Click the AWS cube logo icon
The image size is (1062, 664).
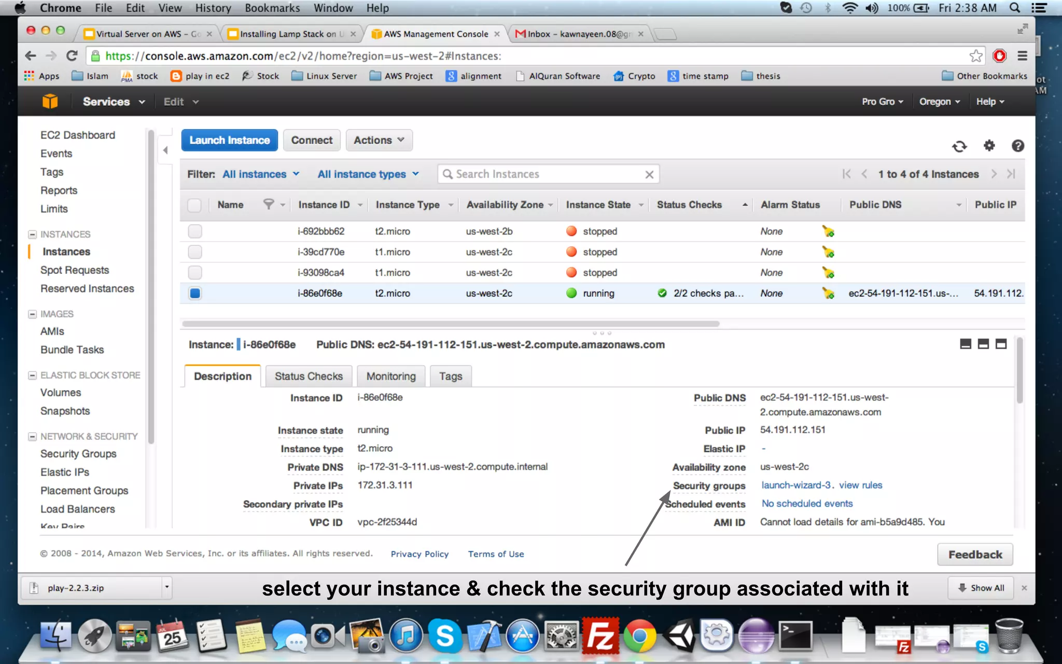tap(50, 101)
